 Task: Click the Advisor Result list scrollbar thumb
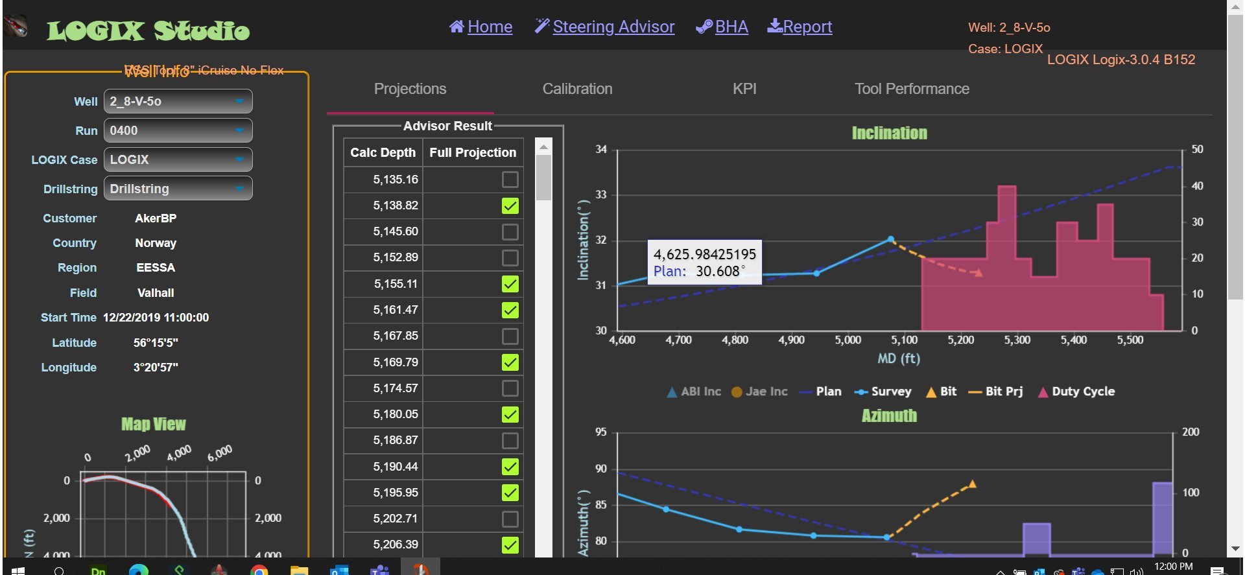click(544, 178)
